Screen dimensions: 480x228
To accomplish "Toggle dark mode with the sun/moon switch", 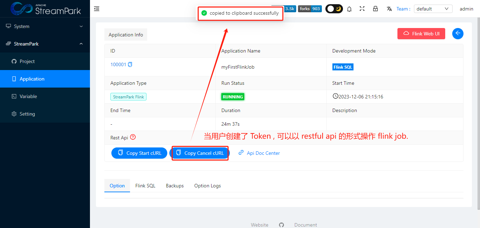I will click(x=334, y=8).
